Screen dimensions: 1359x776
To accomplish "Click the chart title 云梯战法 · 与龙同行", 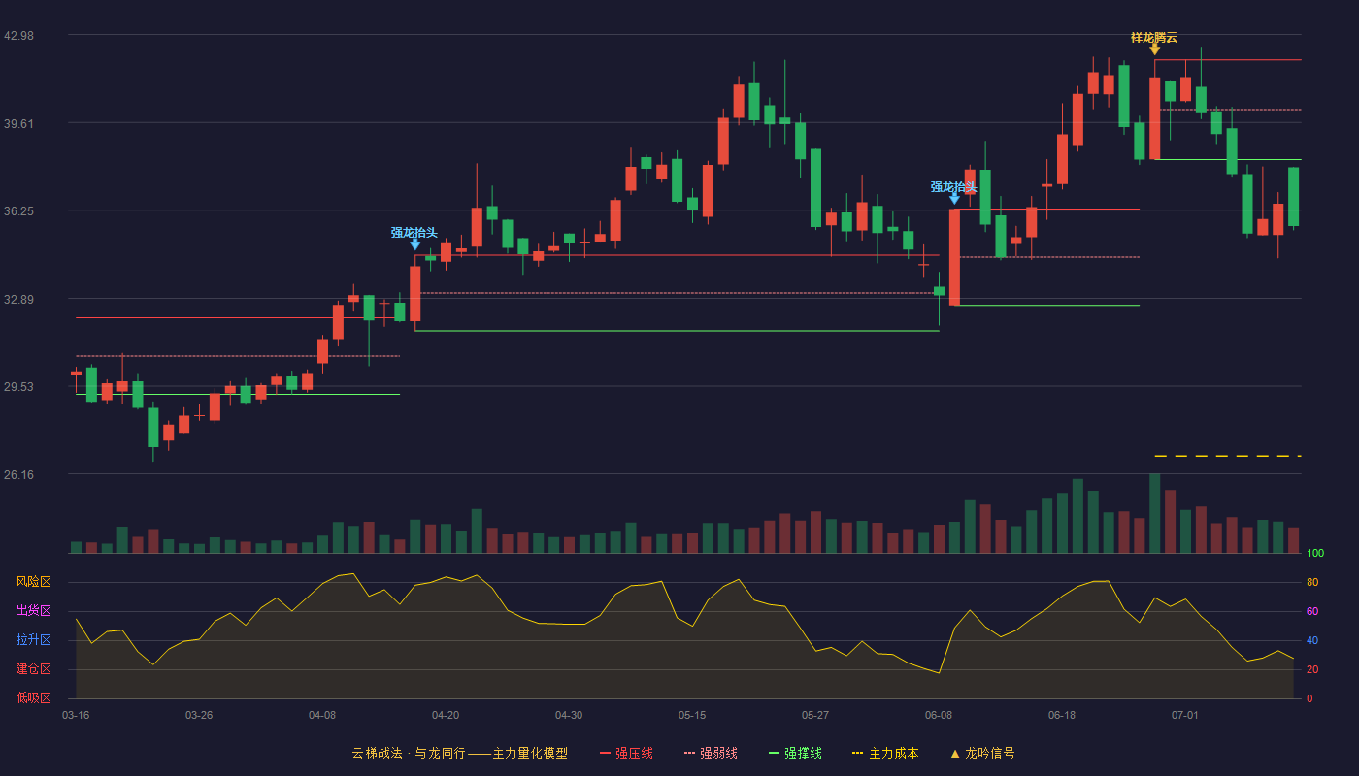I will 409,753.
